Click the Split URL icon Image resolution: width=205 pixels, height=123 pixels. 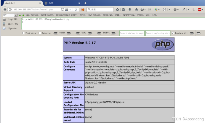(x=4, y=24)
